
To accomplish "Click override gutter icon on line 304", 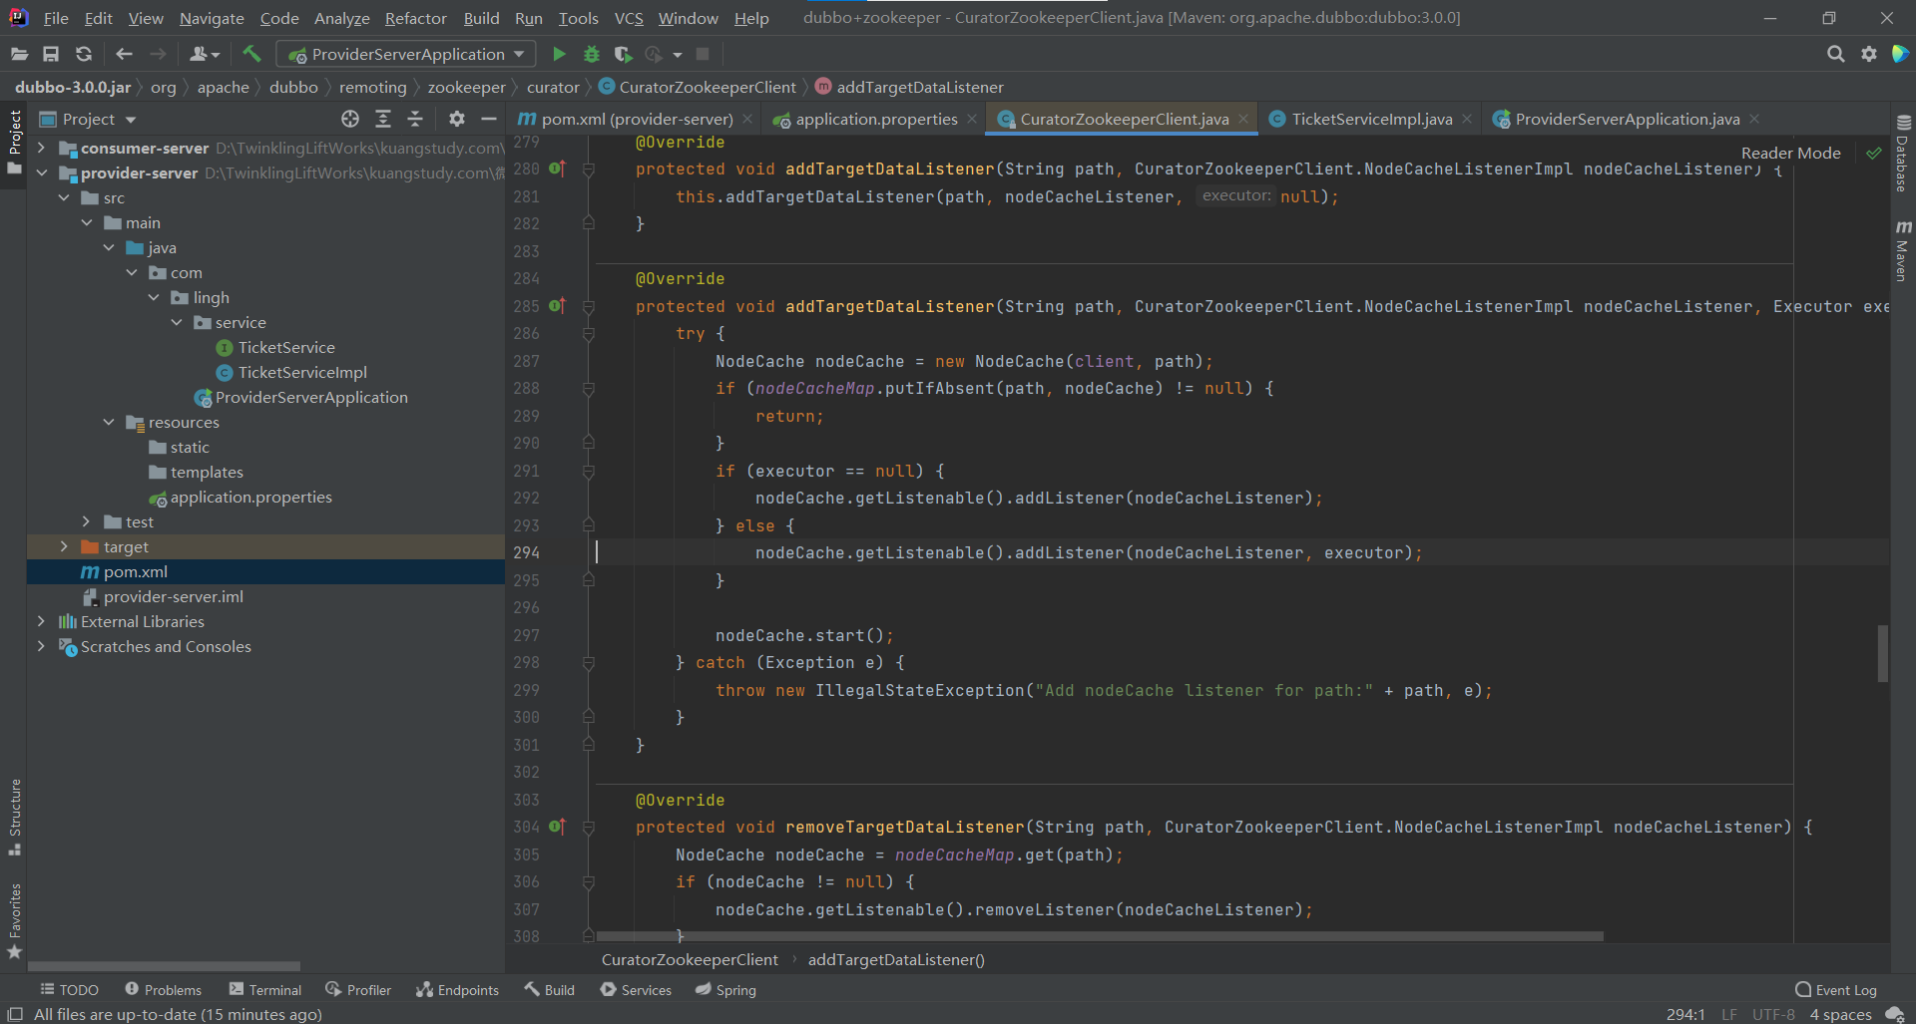I will coord(557,827).
